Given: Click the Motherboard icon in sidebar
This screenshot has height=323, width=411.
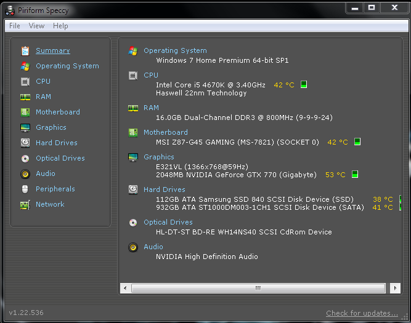Looking at the screenshot, I should click(x=25, y=113).
